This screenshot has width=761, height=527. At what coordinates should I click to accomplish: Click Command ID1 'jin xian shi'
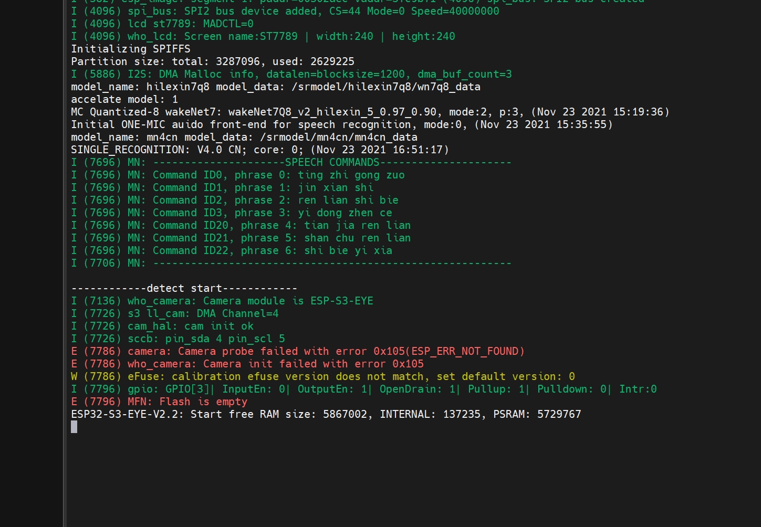[222, 187]
